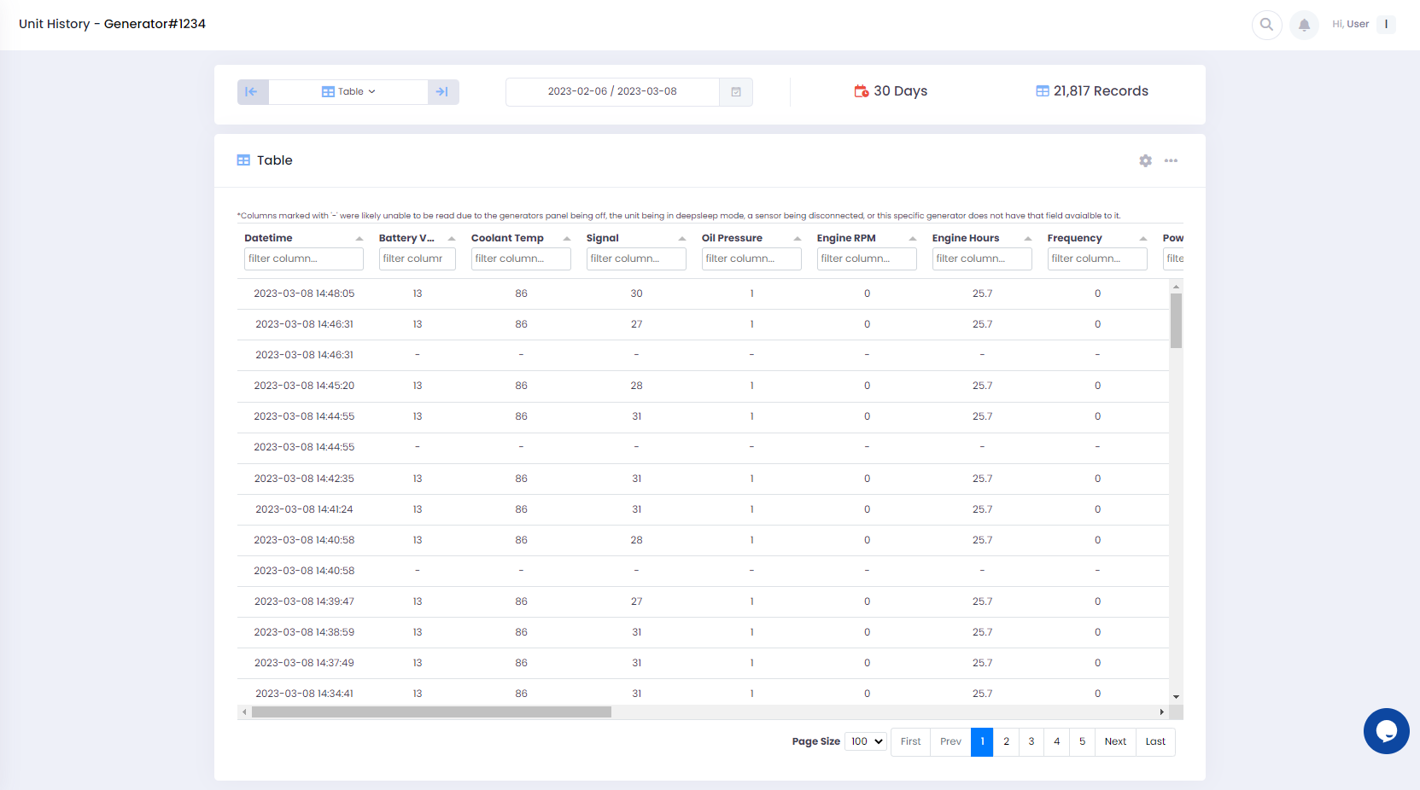Click the search magnifier icon

1266,25
